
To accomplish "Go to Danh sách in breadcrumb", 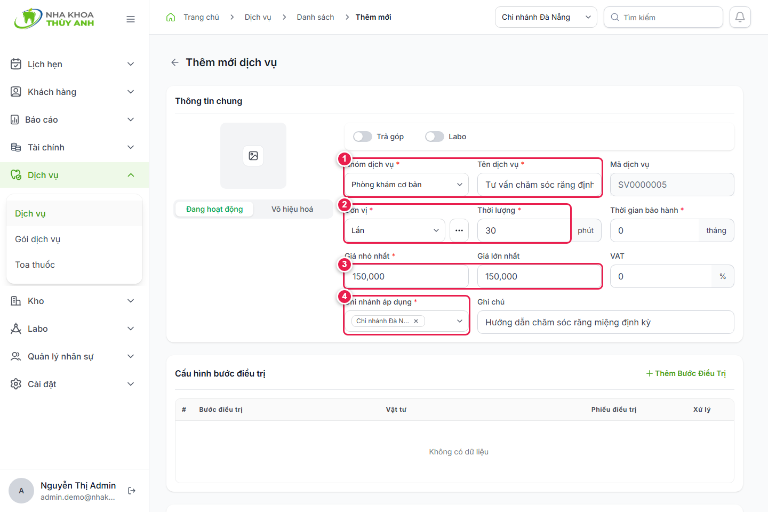I will tap(315, 17).
